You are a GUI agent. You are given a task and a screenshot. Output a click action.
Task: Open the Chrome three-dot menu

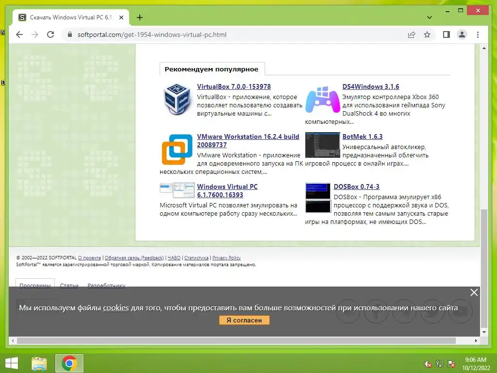(478, 34)
